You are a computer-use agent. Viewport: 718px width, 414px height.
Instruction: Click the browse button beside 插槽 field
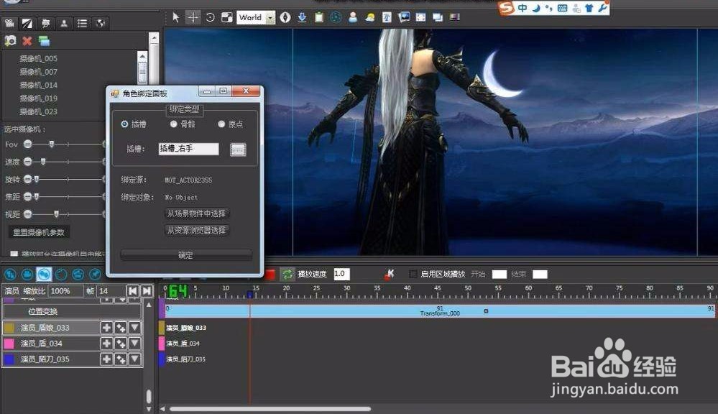238,149
